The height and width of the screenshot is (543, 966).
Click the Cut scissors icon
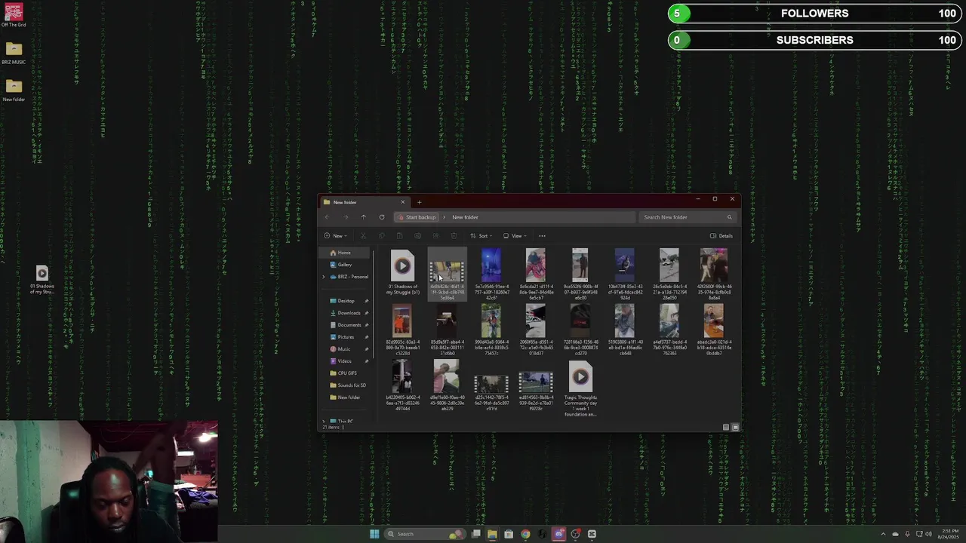(x=363, y=236)
